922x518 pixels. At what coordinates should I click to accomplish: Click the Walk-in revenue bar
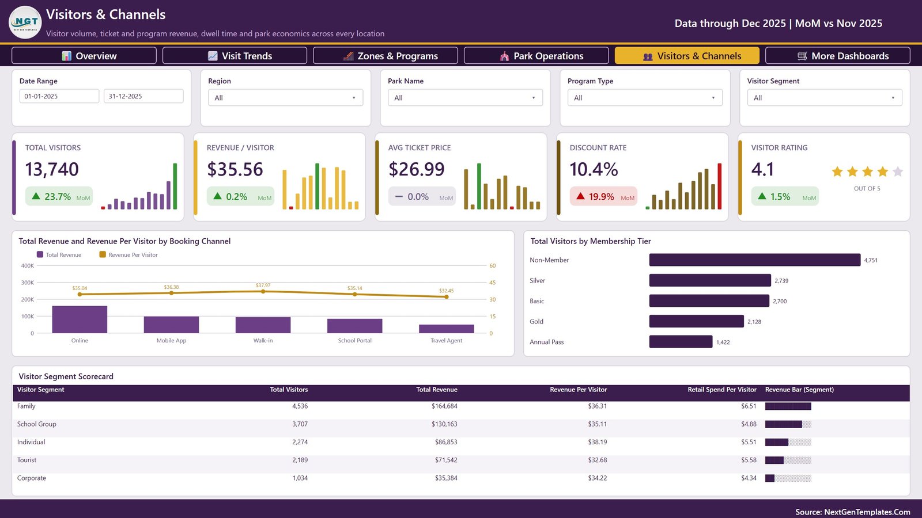point(263,325)
